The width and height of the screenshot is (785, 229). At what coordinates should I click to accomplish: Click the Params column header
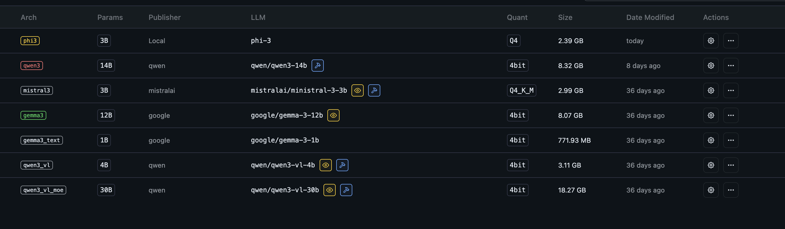[x=110, y=17]
